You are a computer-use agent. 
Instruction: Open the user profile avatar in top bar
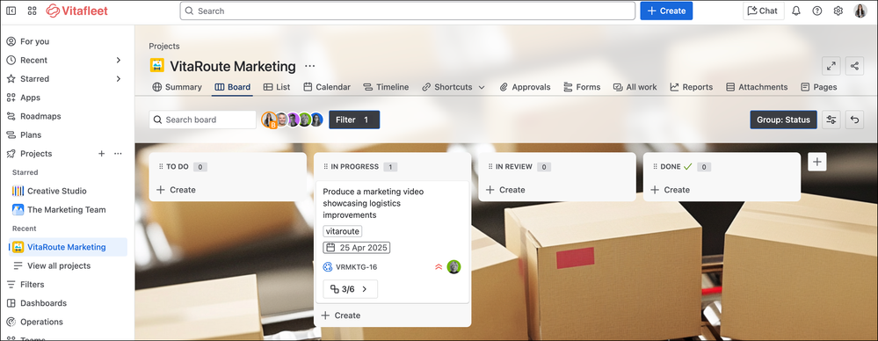(x=860, y=11)
